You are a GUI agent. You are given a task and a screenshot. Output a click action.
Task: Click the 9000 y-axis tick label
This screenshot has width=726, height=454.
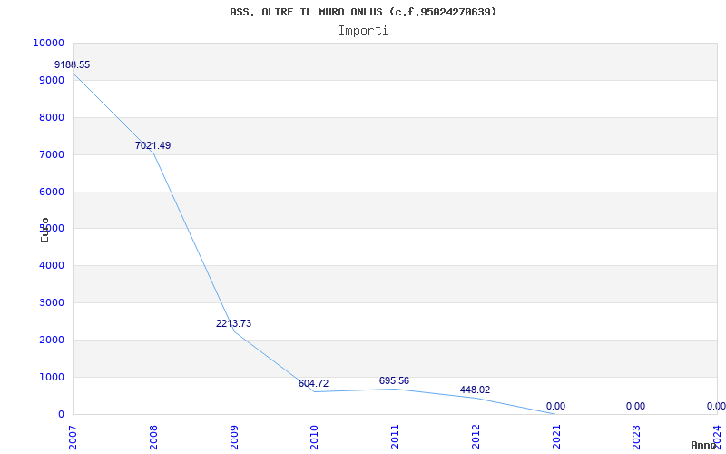tap(51, 80)
